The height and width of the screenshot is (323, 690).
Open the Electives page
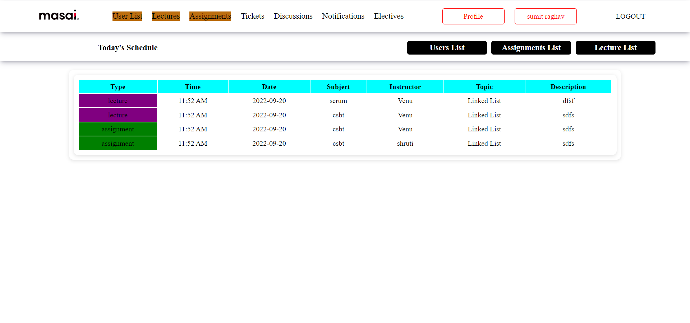388,16
